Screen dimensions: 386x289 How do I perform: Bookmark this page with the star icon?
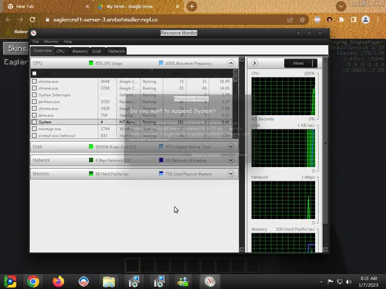pos(302,20)
